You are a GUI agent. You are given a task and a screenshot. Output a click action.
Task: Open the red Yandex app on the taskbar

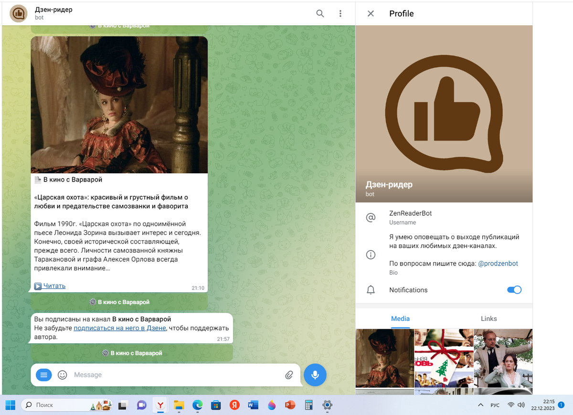(234, 405)
